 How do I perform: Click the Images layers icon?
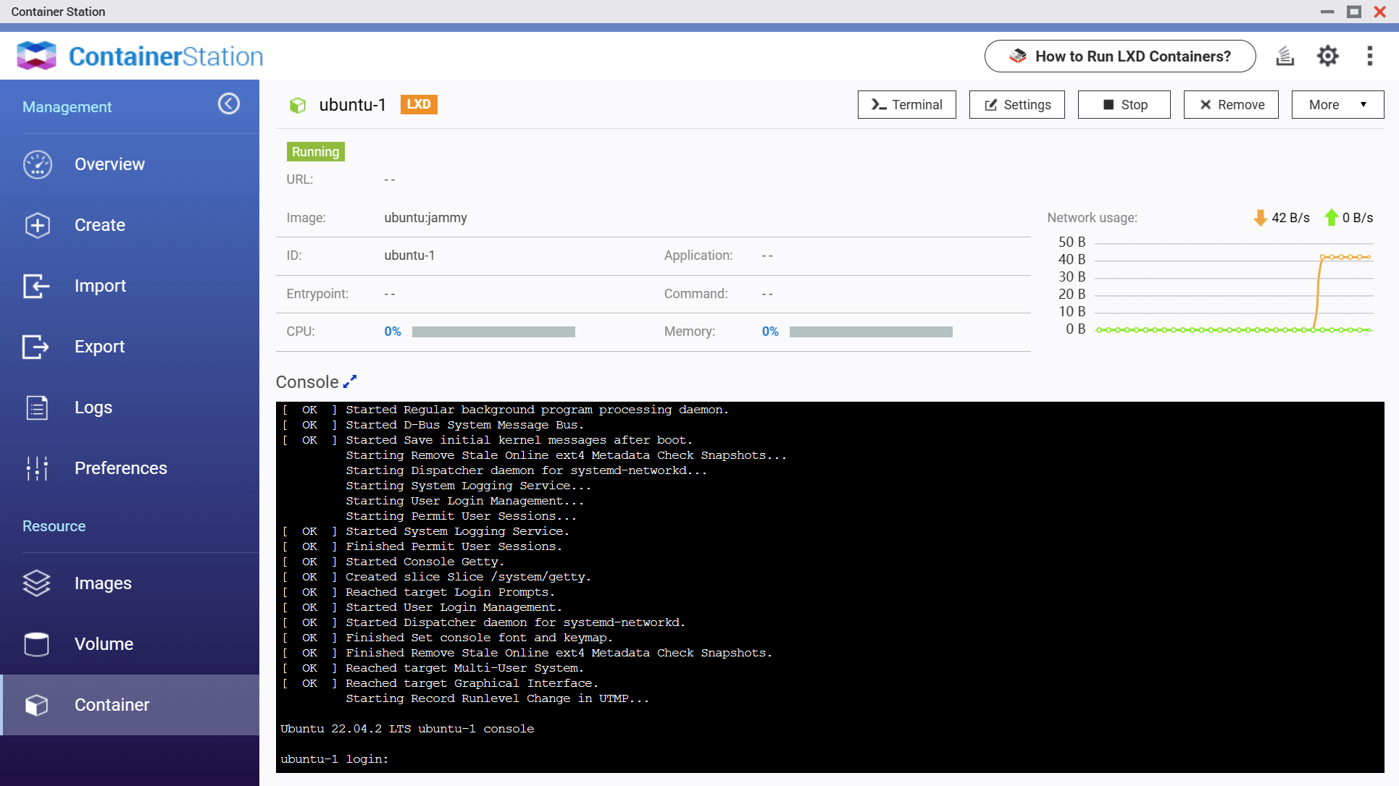[36, 583]
